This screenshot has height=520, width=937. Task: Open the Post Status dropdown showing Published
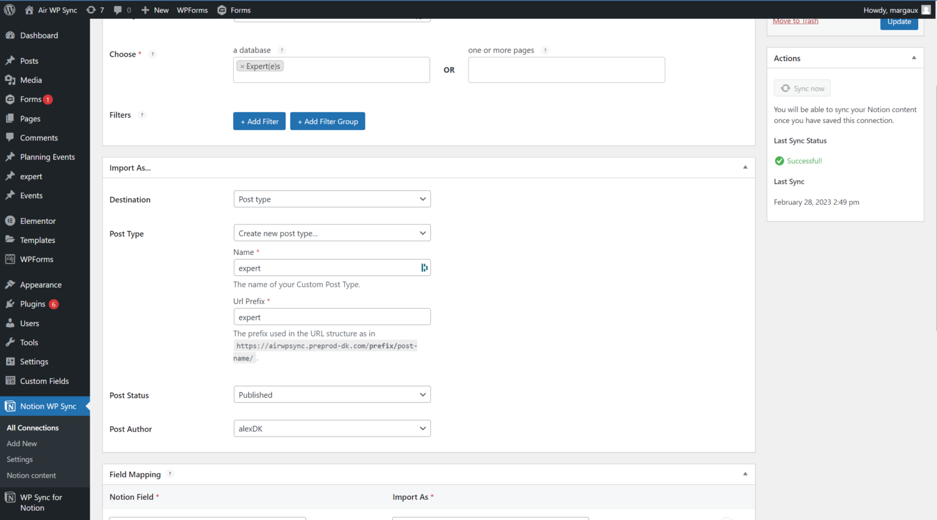332,394
